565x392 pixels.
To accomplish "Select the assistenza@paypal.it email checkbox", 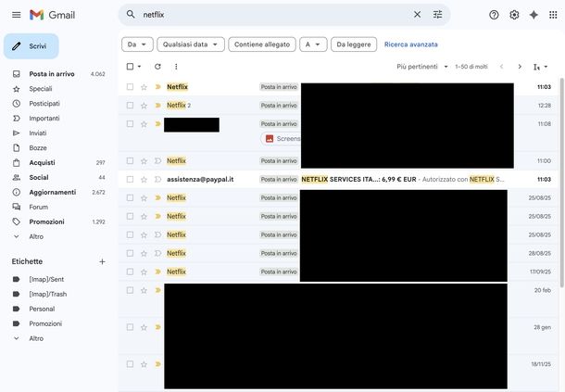I will pyautogui.click(x=130, y=179).
